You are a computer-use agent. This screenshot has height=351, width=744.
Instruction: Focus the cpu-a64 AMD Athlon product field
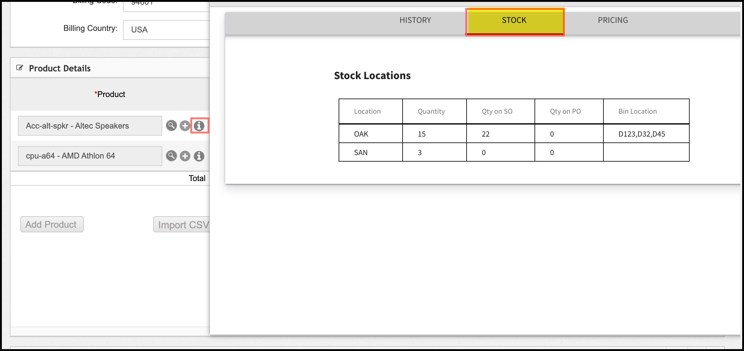90,156
